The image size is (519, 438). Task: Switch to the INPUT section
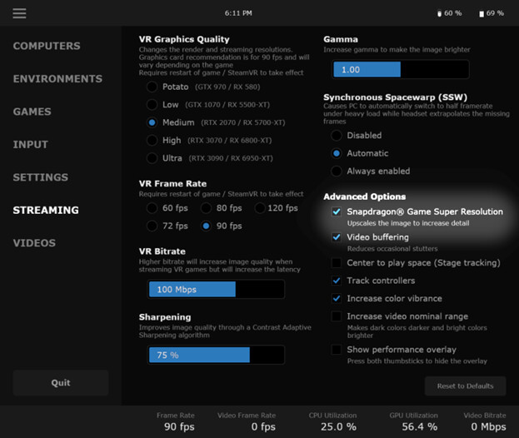(x=31, y=144)
